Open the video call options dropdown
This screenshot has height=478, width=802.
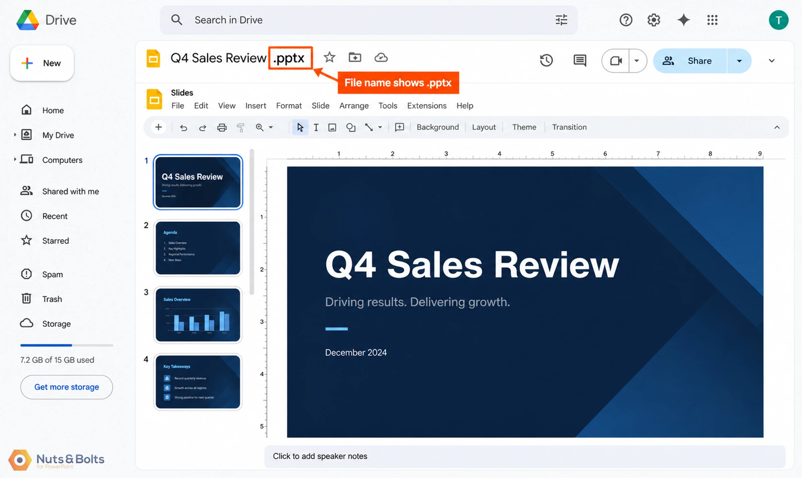coord(637,61)
